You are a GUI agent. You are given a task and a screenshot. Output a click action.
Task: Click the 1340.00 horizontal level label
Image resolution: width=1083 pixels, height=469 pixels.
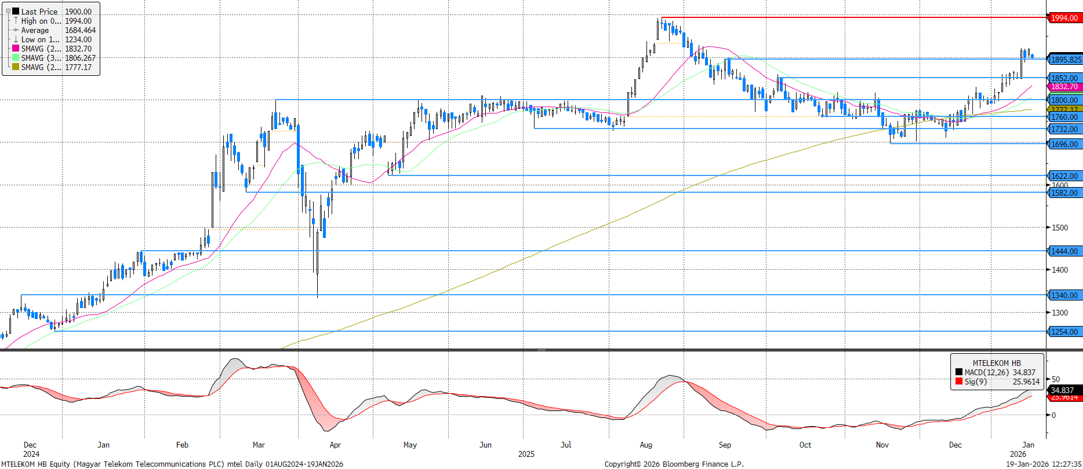pos(1064,295)
